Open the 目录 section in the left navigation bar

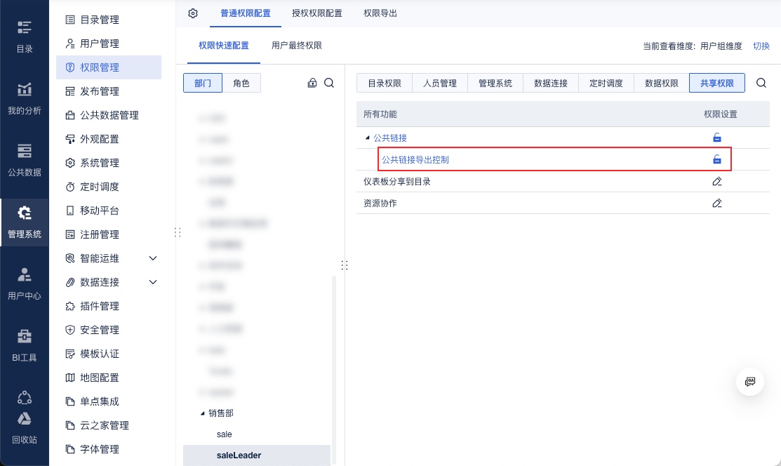tap(25, 36)
